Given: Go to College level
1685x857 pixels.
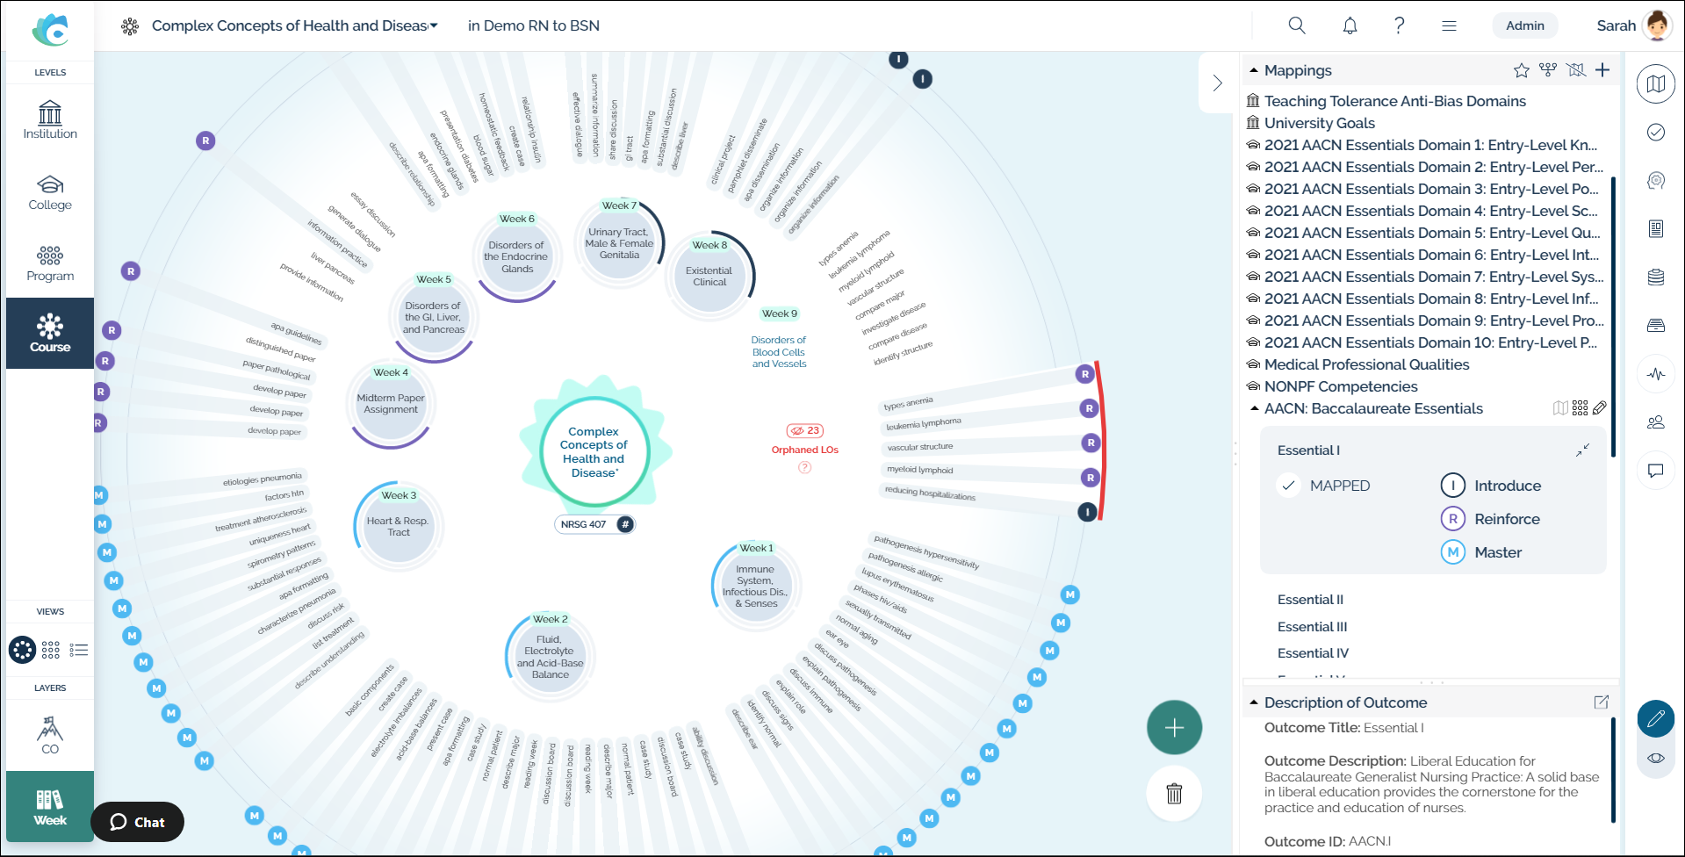Looking at the screenshot, I should (50, 191).
